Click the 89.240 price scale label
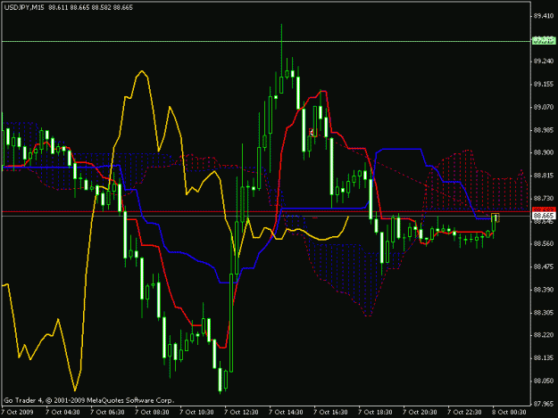Image resolution: width=558 pixels, height=418 pixels. point(544,61)
